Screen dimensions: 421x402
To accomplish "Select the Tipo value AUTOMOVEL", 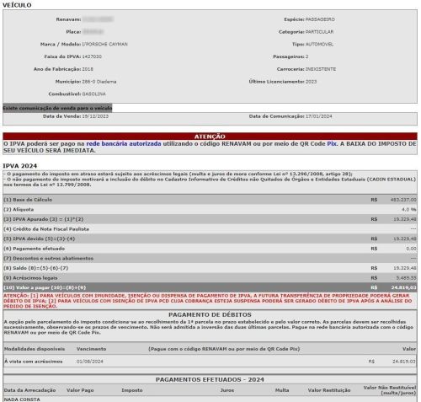I will [x=319, y=44].
